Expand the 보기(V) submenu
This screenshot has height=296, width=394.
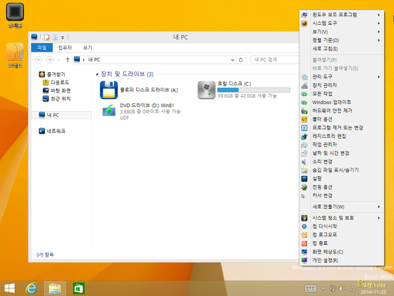(x=342, y=31)
